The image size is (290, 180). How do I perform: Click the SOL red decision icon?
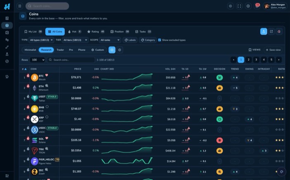[x=219, y=140]
